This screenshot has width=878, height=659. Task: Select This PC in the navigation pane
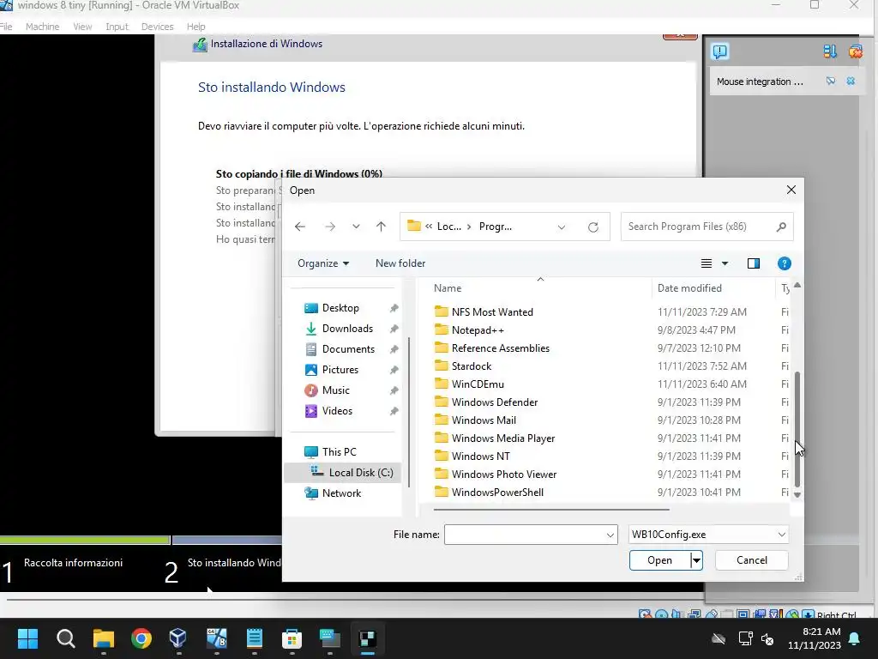(x=339, y=452)
